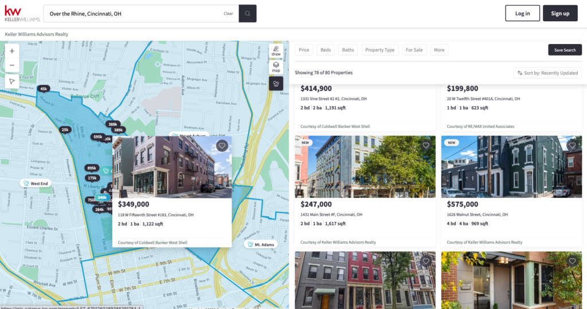
Task: Zoom in on the map
Action: (x=11, y=51)
